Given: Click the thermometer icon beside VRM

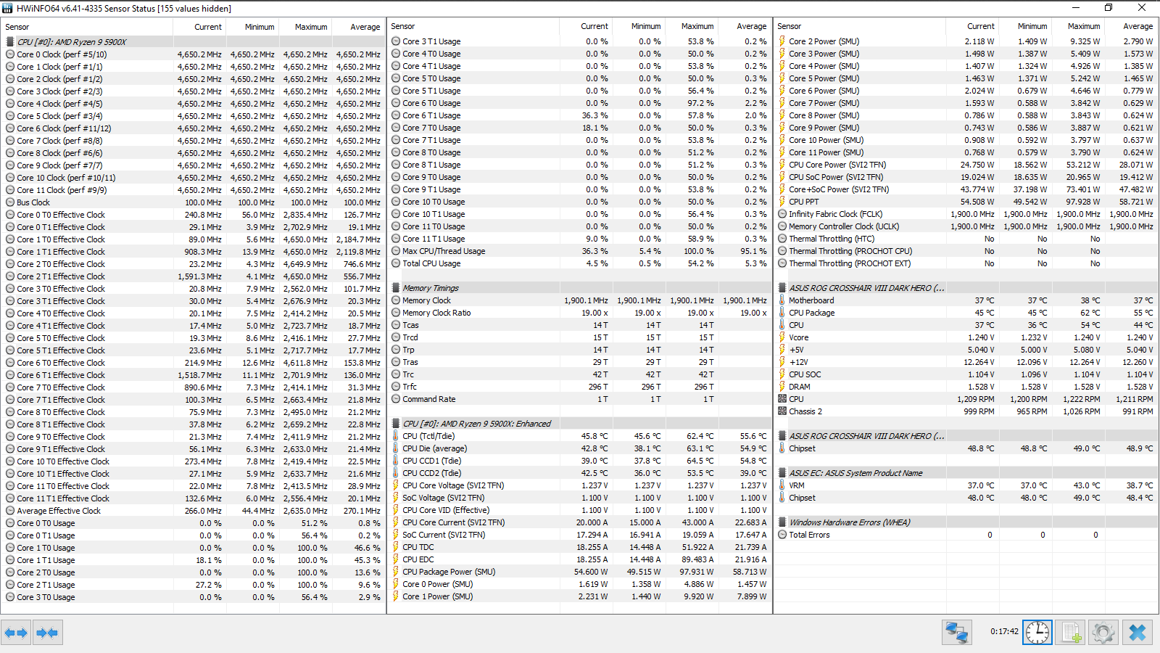Looking at the screenshot, I should click(x=782, y=485).
